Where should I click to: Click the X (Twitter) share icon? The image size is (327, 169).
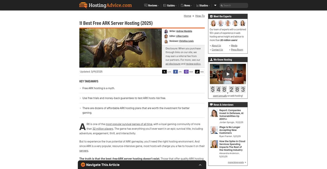coord(164,72)
